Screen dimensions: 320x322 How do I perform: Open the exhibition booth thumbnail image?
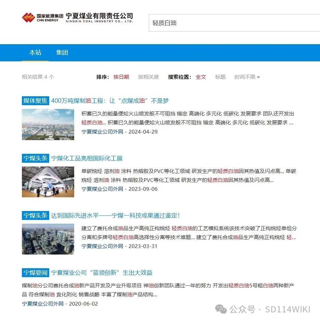pos(48,182)
